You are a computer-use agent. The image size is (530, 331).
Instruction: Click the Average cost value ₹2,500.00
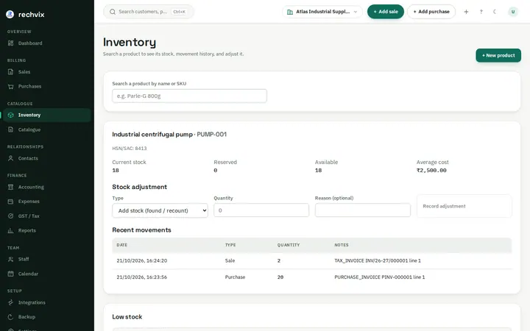point(431,171)
